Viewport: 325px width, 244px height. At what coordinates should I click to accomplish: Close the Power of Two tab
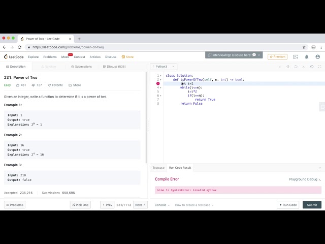click(x=70, y=39)
